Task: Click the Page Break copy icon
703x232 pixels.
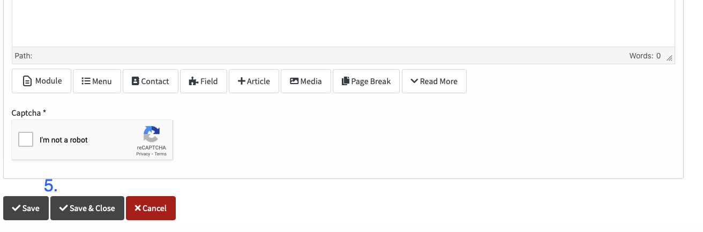Action: coord(346,81)
